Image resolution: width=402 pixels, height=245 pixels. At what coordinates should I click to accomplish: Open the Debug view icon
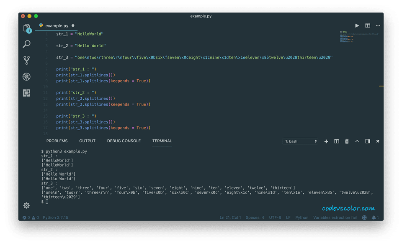tap(26, 76)
